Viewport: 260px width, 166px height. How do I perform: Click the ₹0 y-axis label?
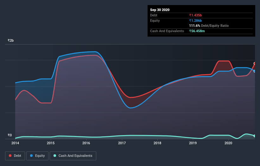tap(10, 135)
